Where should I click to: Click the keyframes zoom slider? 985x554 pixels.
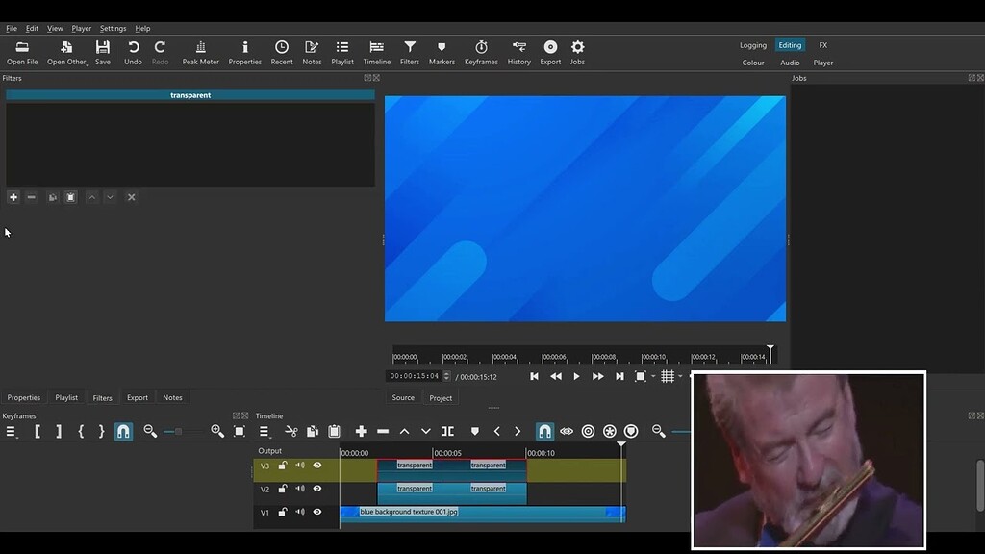[179, 431]
